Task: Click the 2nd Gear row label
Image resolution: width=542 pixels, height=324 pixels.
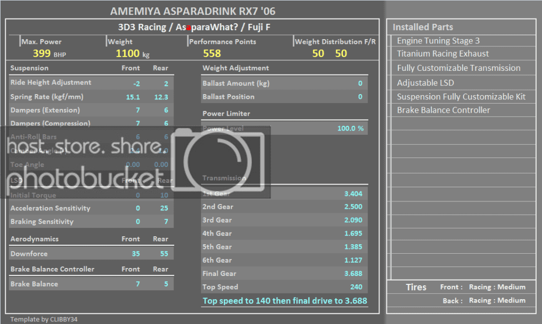Action: [218, 207]
